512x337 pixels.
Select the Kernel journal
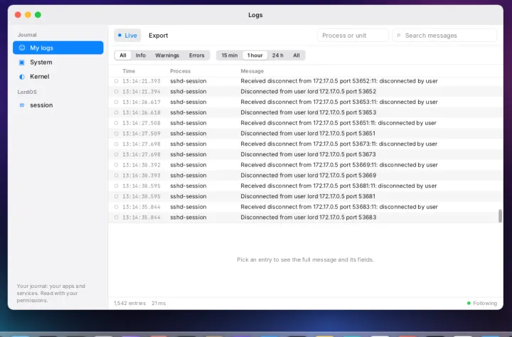58,76
